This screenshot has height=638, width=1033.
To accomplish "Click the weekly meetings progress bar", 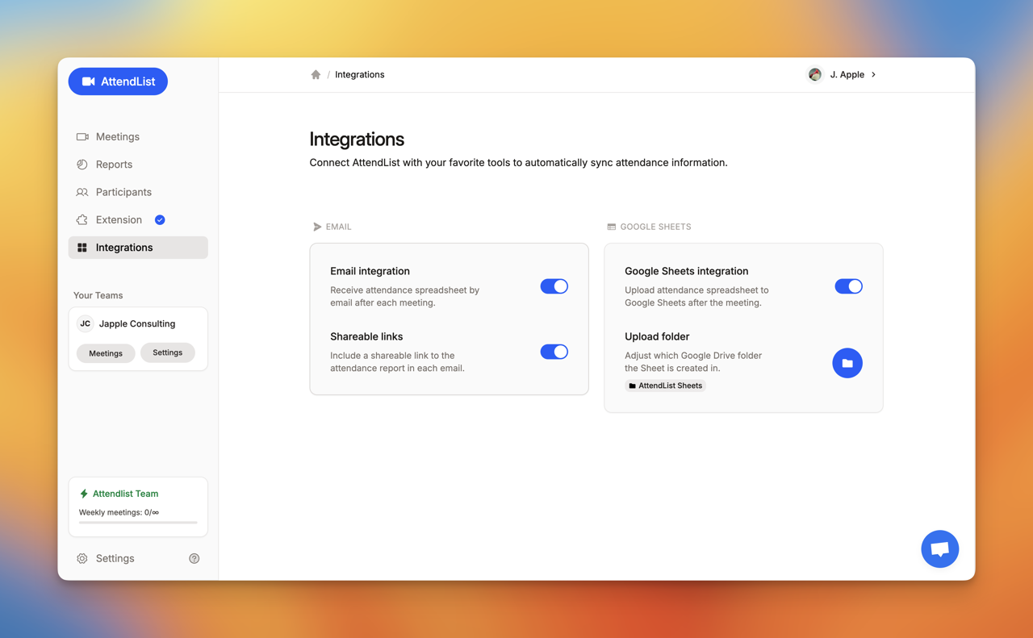I will point(138,523).
